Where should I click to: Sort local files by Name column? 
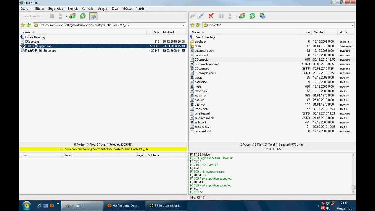pyautogui.click(x=83, y=32)
